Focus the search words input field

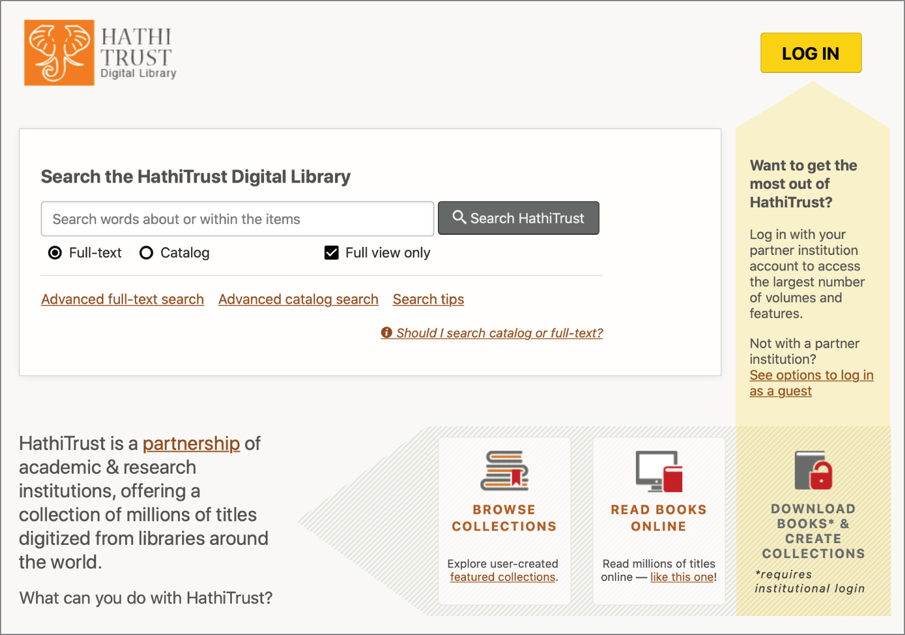(x=238, y=219)
